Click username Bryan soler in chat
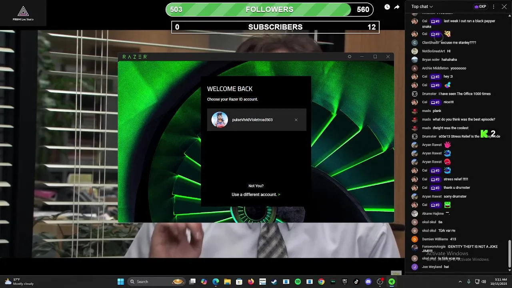This screenshot has width=512, height=288. [431, 60]
